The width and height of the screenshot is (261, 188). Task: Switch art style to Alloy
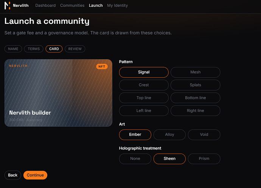tap(169, 135)
